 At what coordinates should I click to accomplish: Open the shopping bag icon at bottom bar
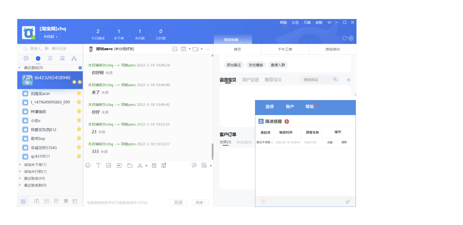46,201
